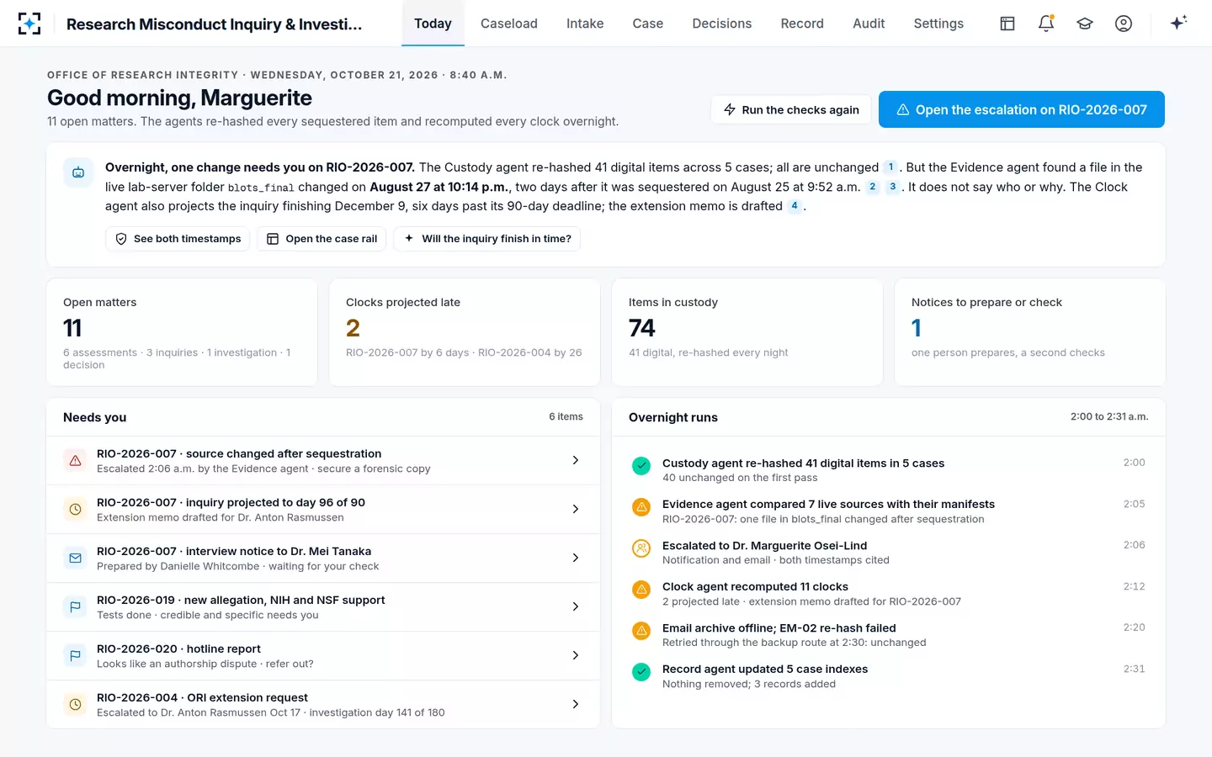Image resolution: width=1212 pixels, height=757 pixels.
Task: Open the sparkle assistant icon
Action: coord(1178,23)
